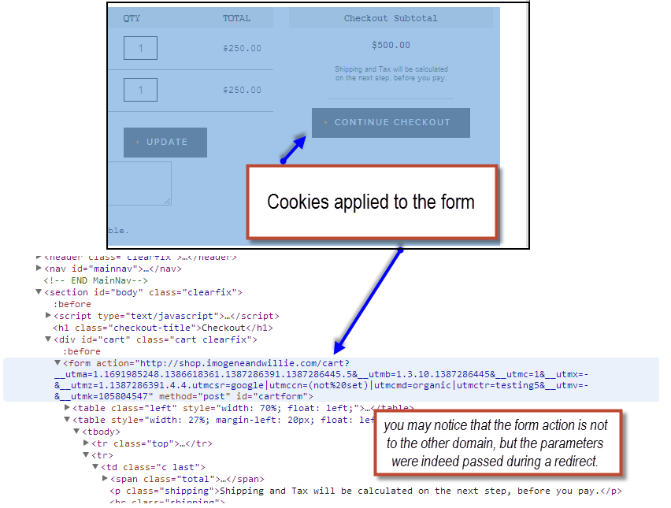Image resolution: width=671 pixels, height=508 pixels.
Task: Expand the tr class="top" node
Action: click(x=86, y=443)
